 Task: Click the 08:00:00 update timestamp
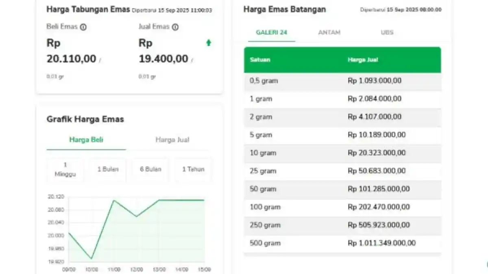[431, 10]
